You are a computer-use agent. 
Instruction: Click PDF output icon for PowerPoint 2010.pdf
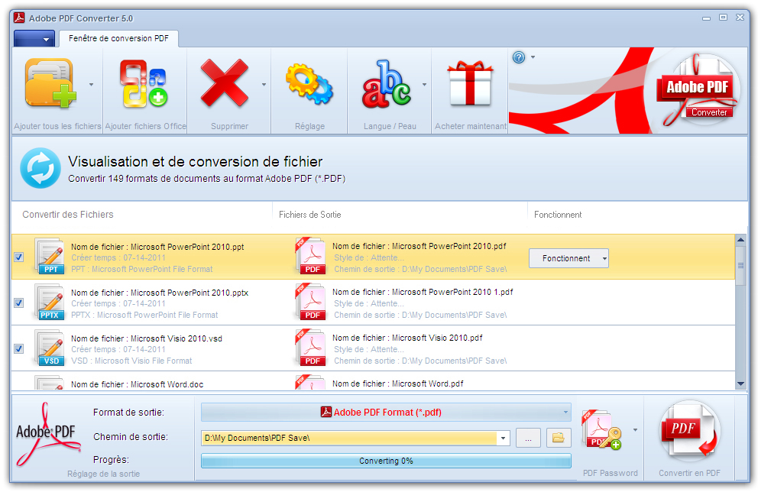click(x=310, y=256)
